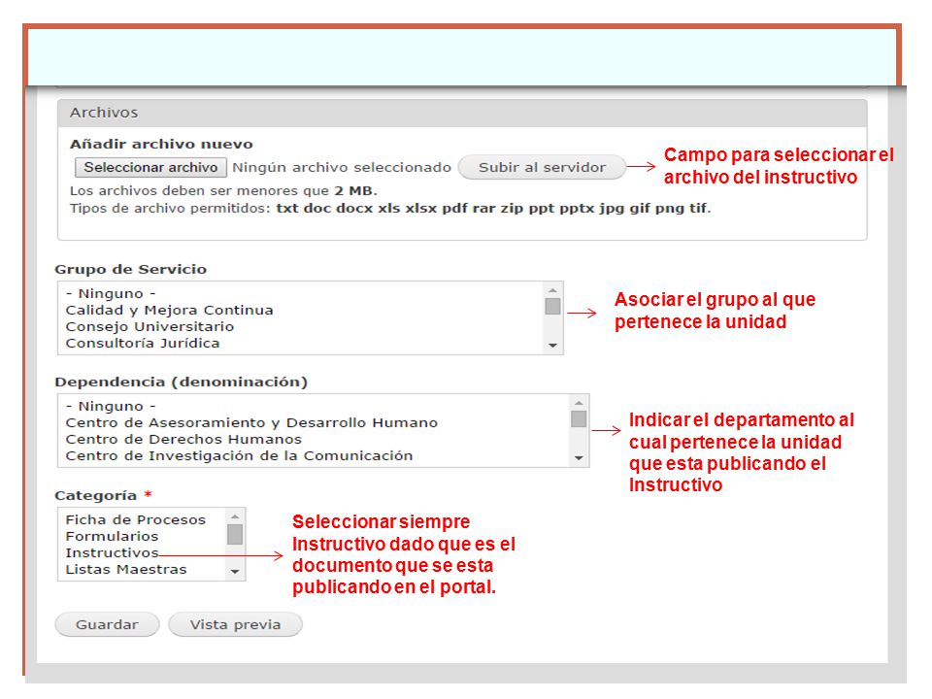This screenshot has height=699, width=932.
Task: Select Ficha de Procesos category
Action: (142, 520)
